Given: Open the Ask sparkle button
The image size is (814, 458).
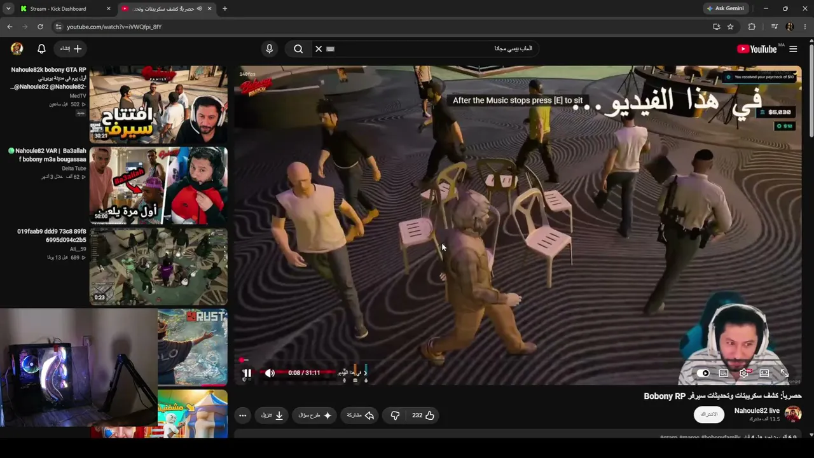Looking at the screenshot, I should pyautogui.click(x=315, y=415).
